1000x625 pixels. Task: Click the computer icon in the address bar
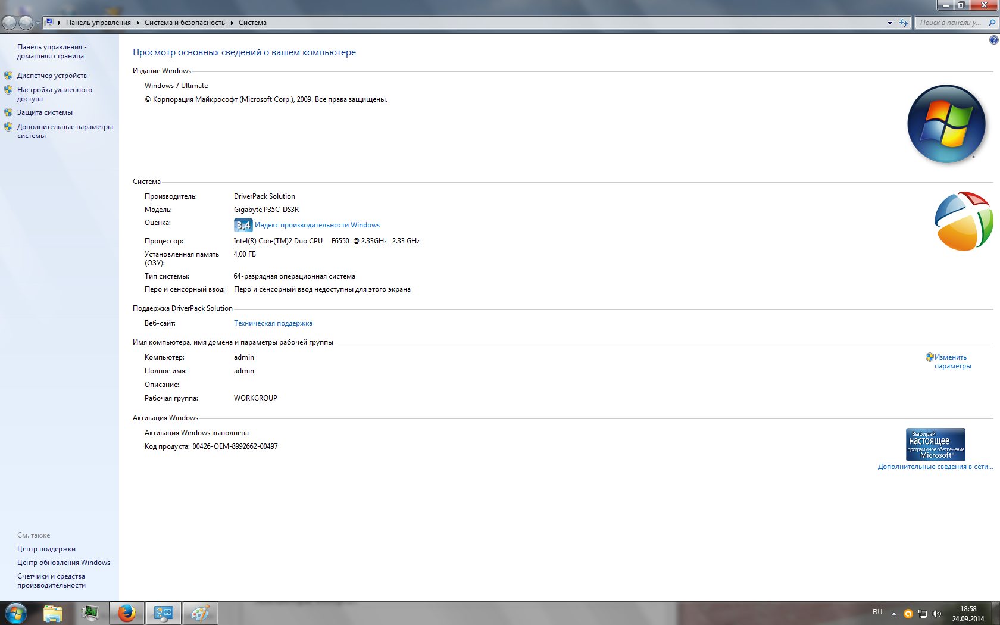tap(49, 23)
